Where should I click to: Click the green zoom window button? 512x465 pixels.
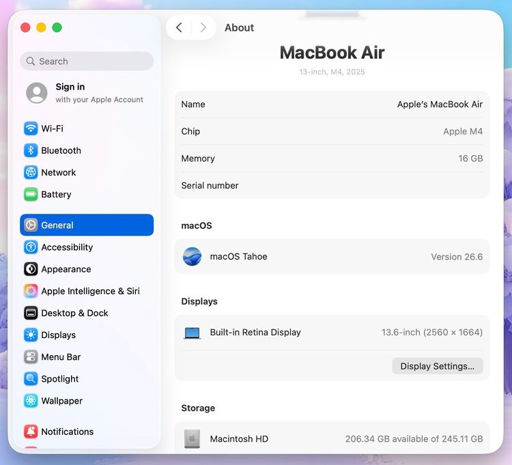click(x=57, y=27)
